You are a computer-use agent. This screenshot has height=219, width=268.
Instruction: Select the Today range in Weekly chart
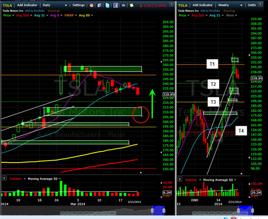243,213
